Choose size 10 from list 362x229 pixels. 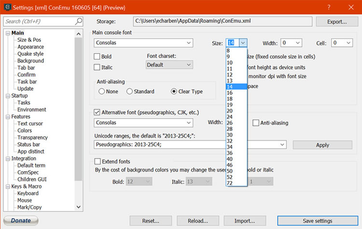[x=237, y=63]
